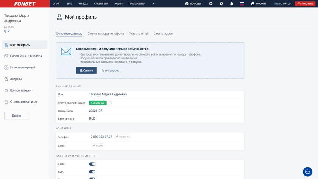Click the FONBET logo
318x179 pixels.
click(25, 3)
